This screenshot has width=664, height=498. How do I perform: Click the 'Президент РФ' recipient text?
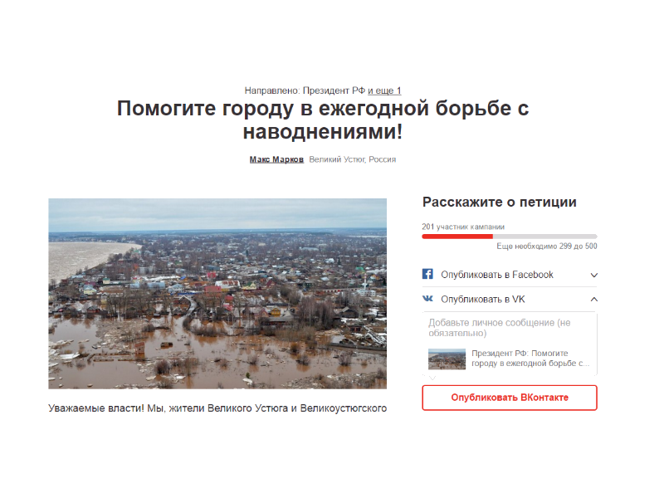pyautogui.click(x=334, y=90)
